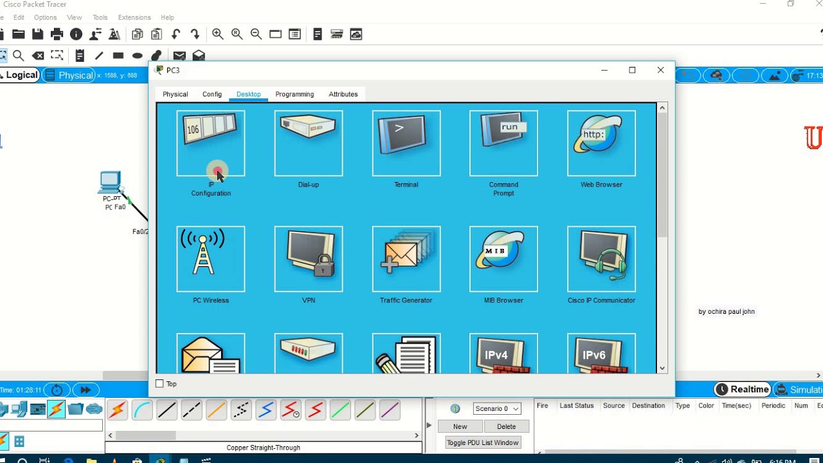Open the Traffic Generator

pyautogui.click(x=406, y=259)
